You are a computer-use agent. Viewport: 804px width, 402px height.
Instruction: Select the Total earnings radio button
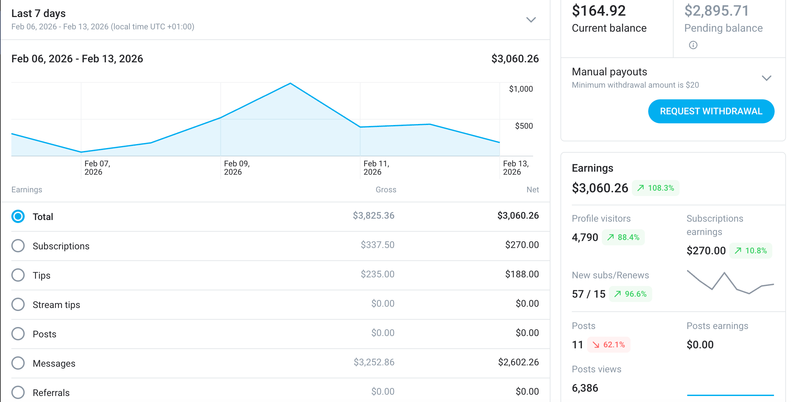click(x=18, y=217)
